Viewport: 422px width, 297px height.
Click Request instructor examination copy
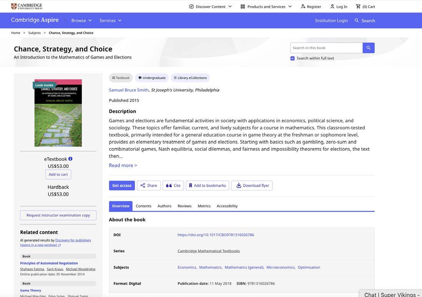point(58,215)
